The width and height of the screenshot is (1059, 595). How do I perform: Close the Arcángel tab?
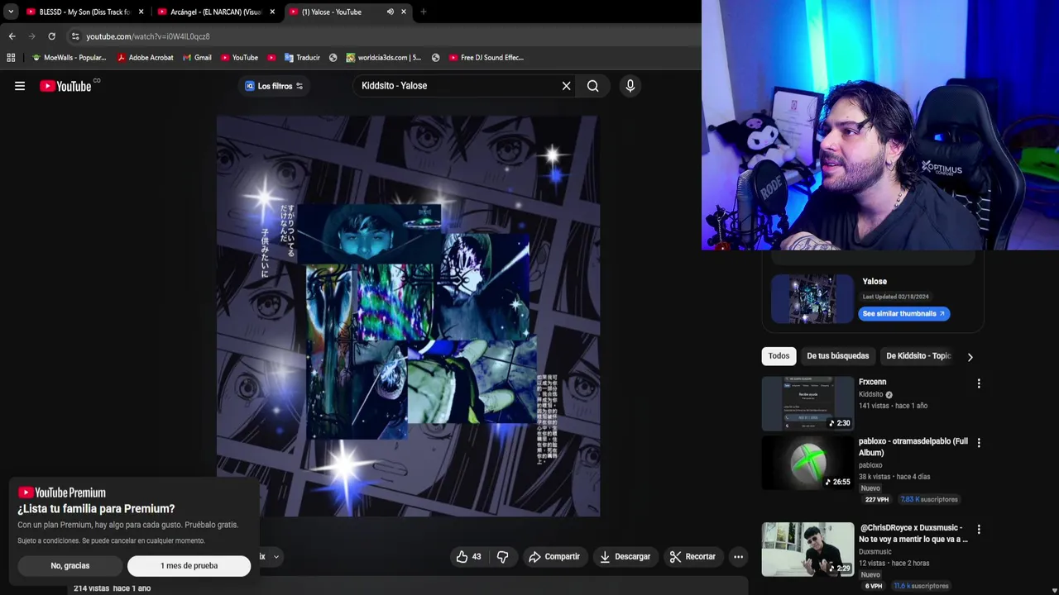272,12
